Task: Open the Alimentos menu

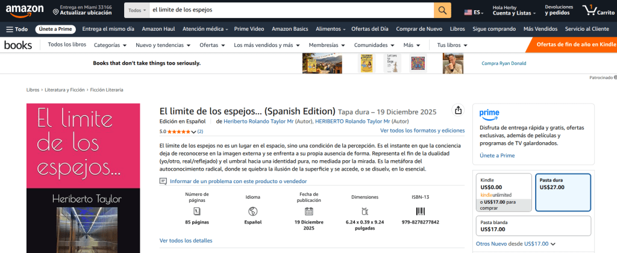Action: [331, 29]
